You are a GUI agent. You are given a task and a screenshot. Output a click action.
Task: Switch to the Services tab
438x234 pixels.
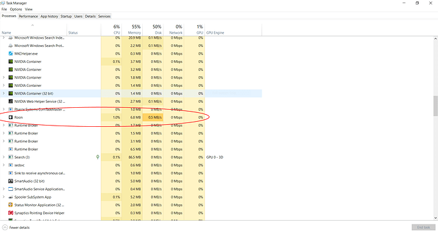(x=104, y=16)
